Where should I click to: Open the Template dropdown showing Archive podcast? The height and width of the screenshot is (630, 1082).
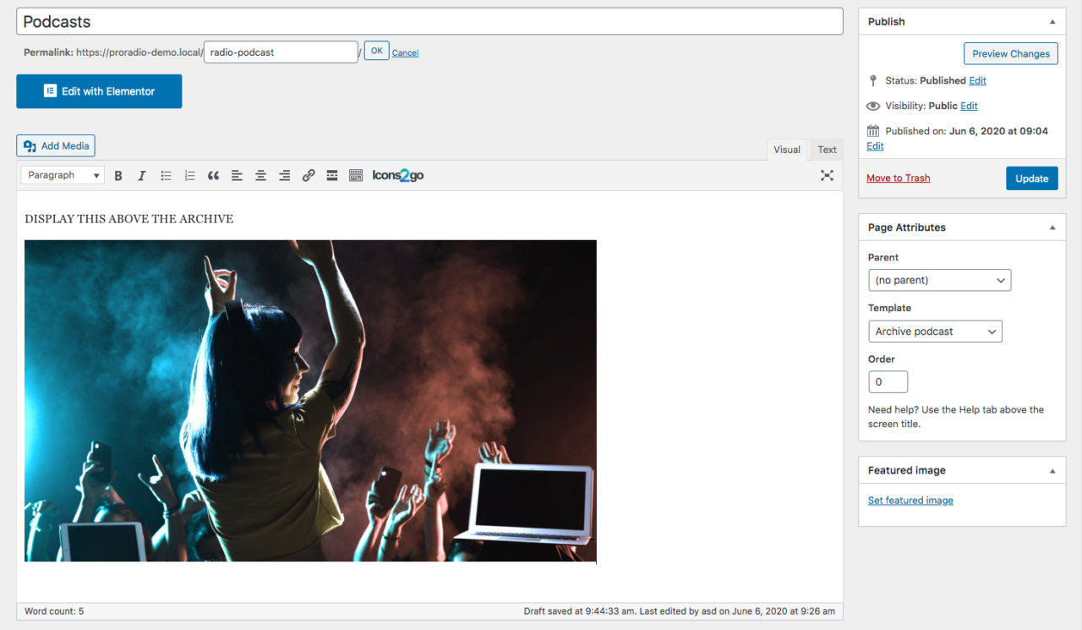[x=935, y=331]
